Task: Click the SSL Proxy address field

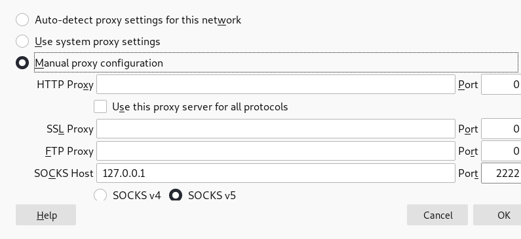Action: tap(276, 129)
